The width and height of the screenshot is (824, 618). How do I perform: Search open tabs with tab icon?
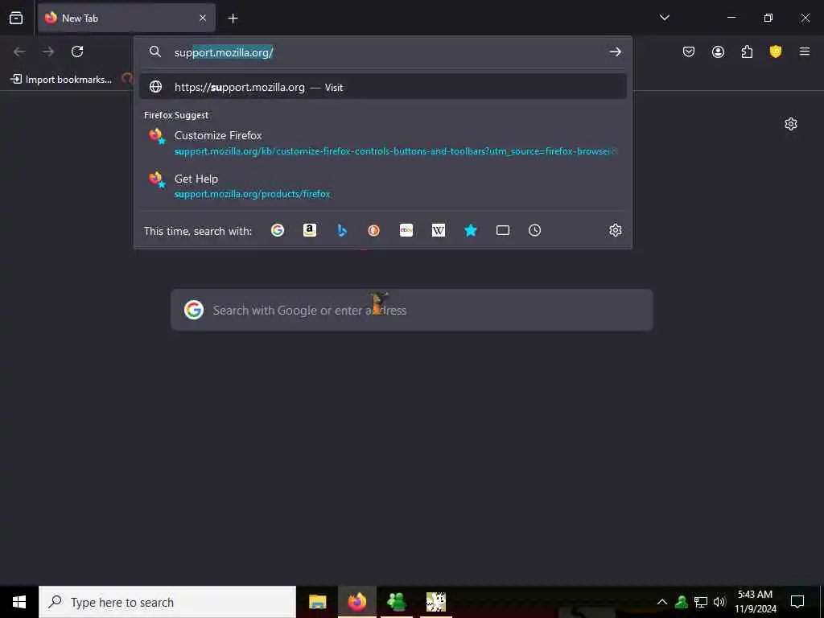pos(503,230)
